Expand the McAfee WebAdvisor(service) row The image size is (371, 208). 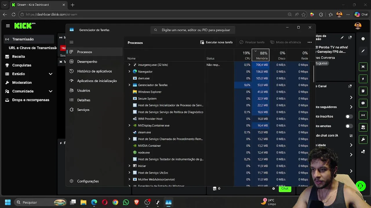pyautogui.click(x=129, y=179)
